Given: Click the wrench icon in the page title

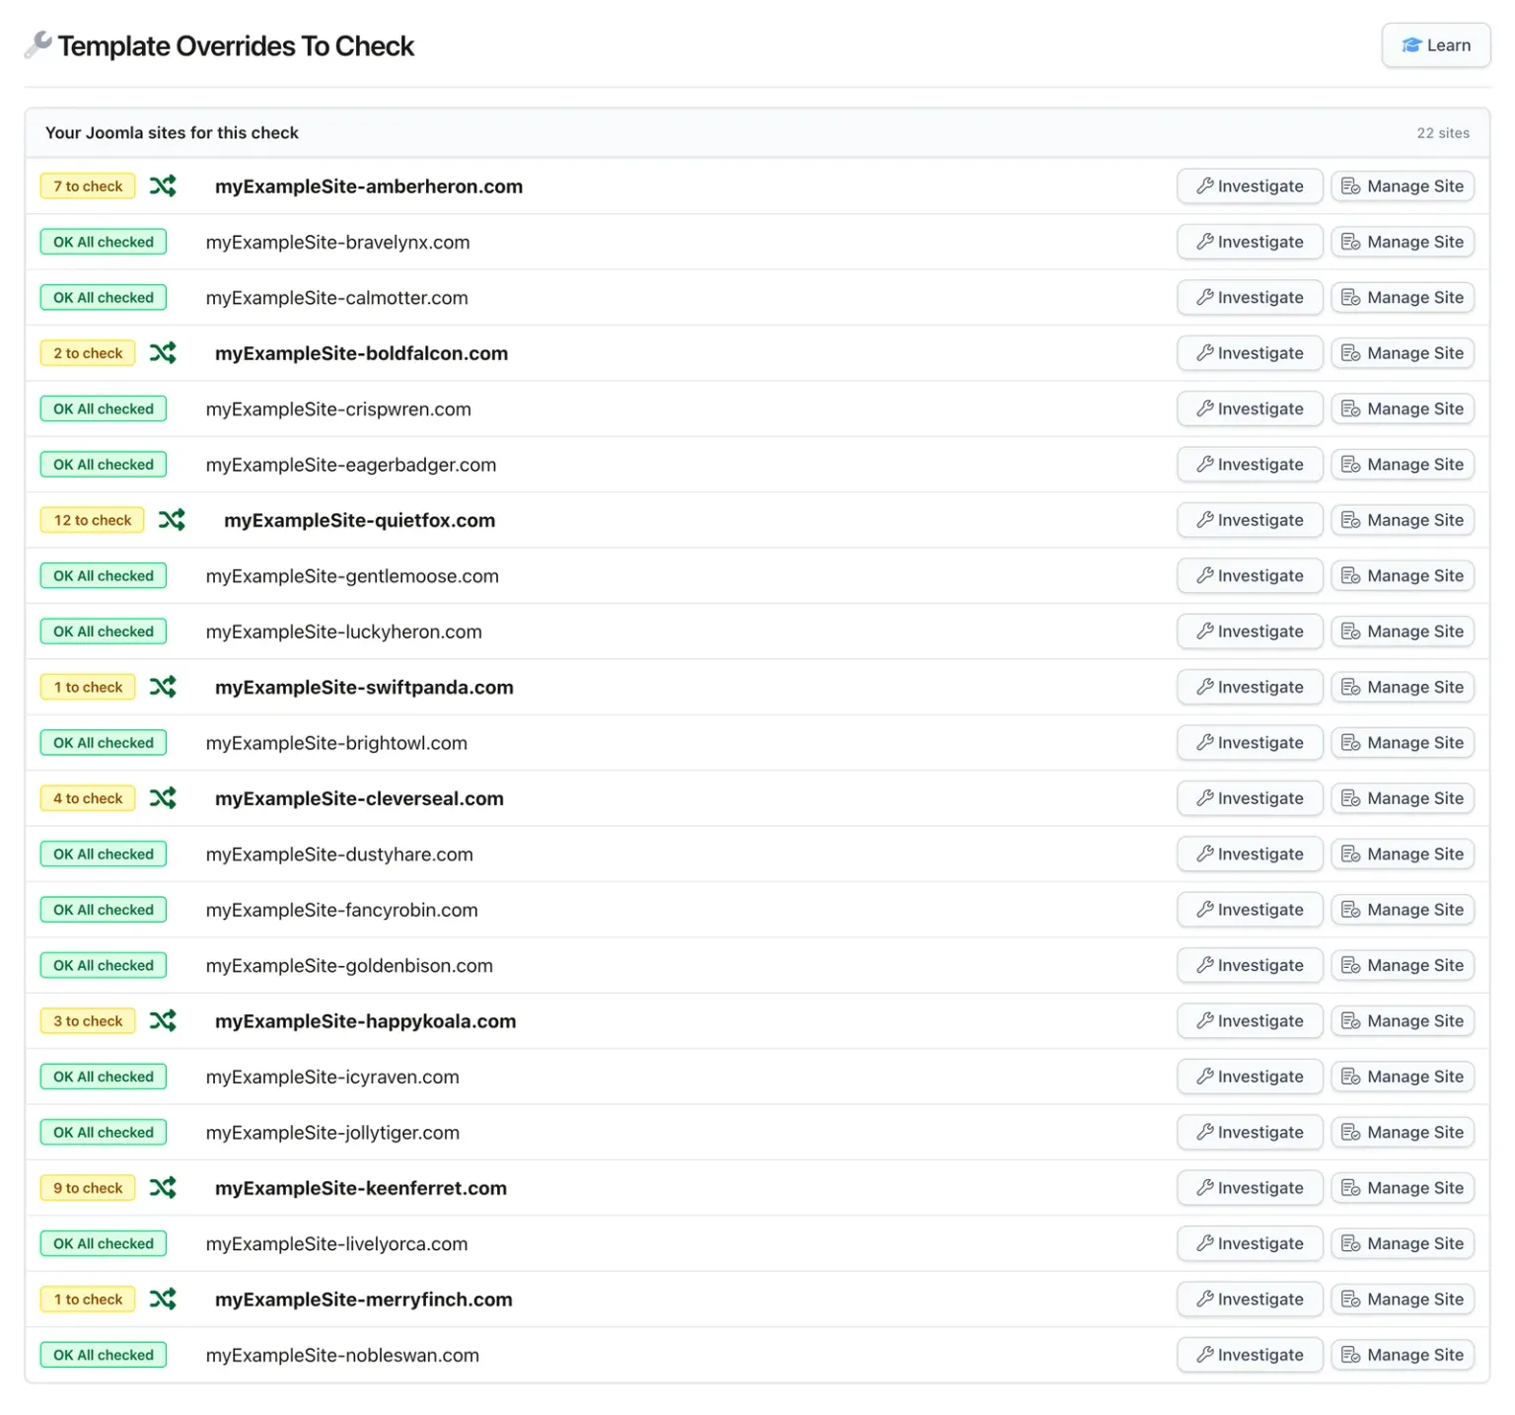Looking at the screenshot, I should [37, 44].
